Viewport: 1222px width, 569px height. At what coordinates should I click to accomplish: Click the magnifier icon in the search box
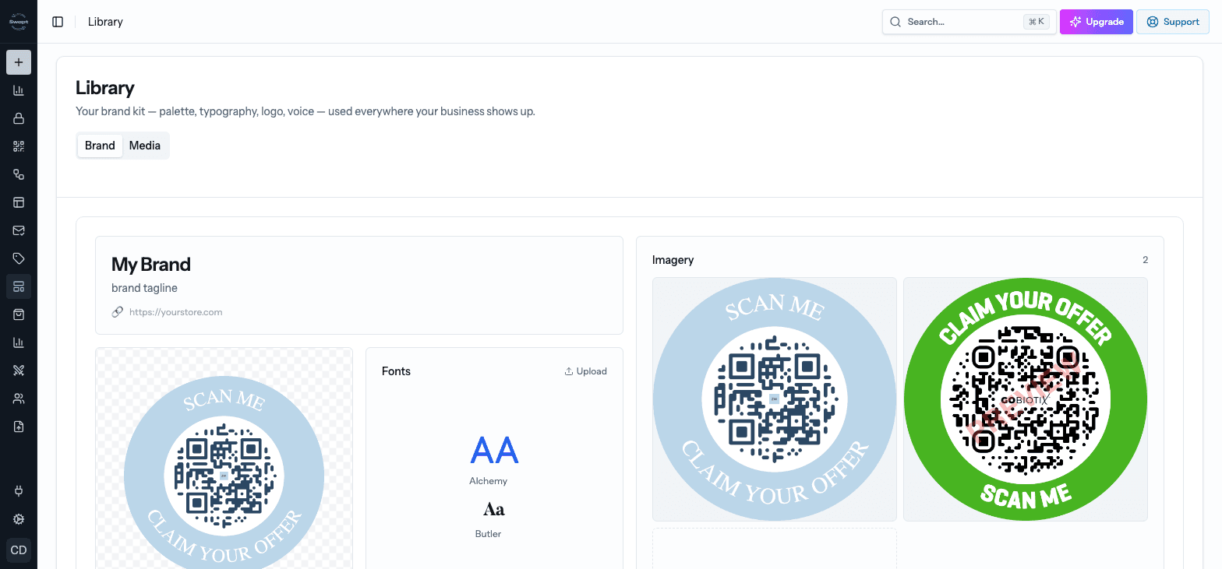895,22
